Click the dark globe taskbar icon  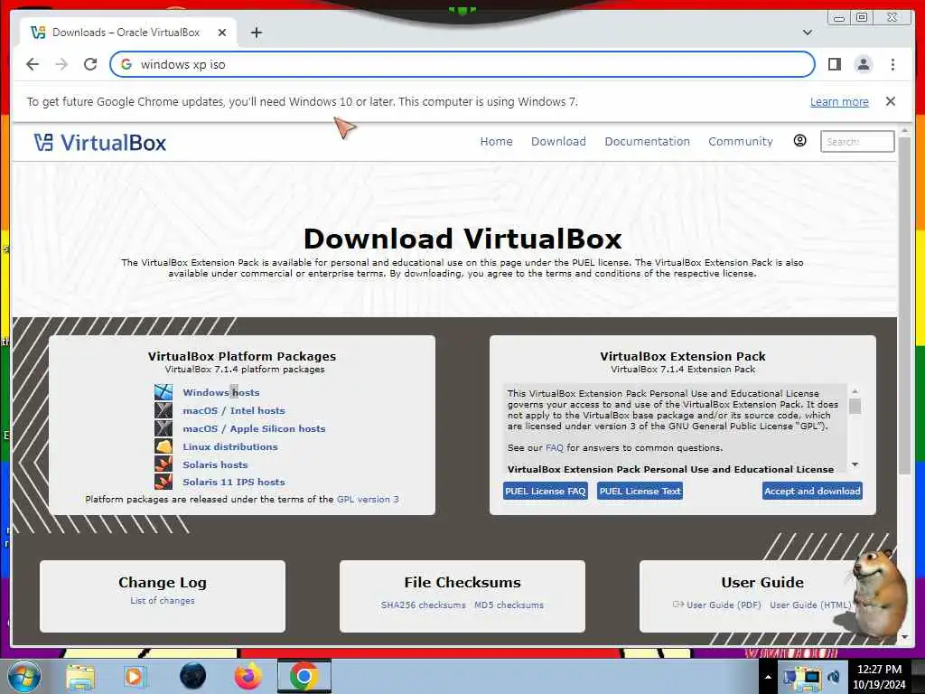point(193,677)
